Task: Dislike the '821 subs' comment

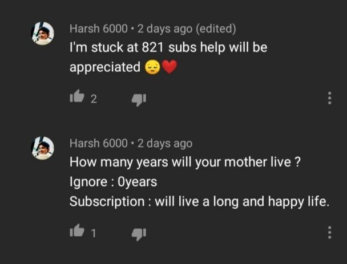Action: tap(139, 99)
